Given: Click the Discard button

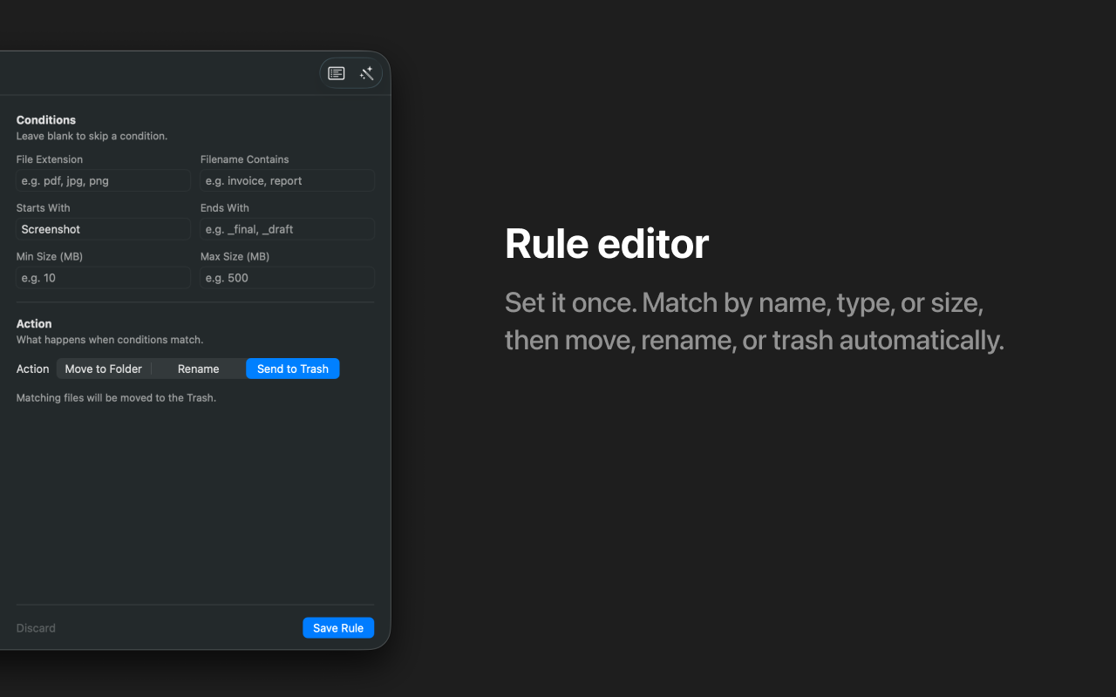Looking at the screenshot, I should (x=36, y=627).
